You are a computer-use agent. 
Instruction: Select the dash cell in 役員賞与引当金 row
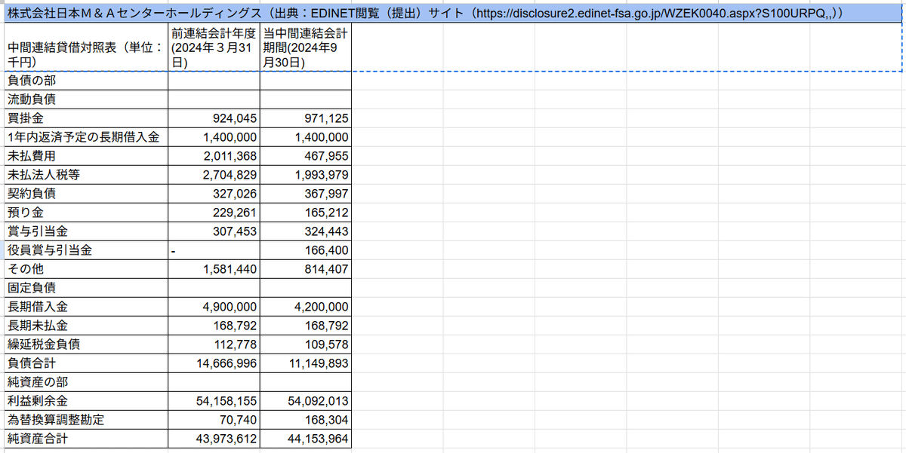214,250
